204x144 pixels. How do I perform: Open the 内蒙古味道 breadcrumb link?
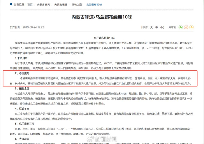[x=61, y=5]
